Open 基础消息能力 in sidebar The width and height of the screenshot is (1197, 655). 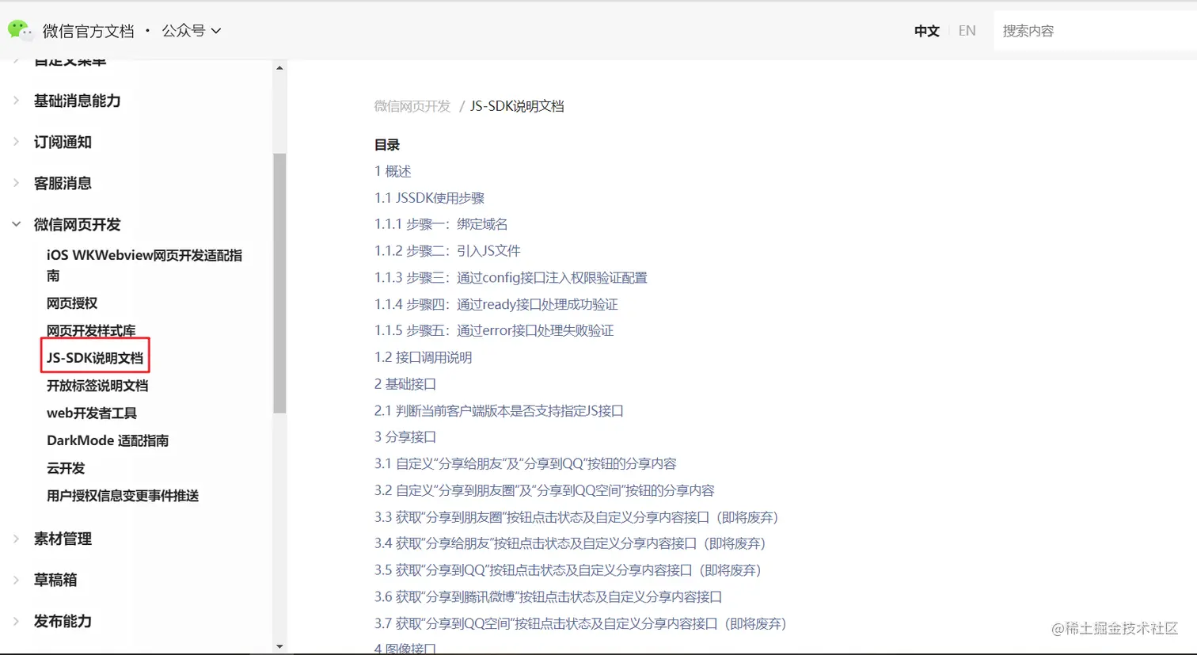(77, 101)
